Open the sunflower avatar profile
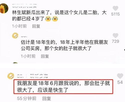The image size is (125, 102). (4, 8)
